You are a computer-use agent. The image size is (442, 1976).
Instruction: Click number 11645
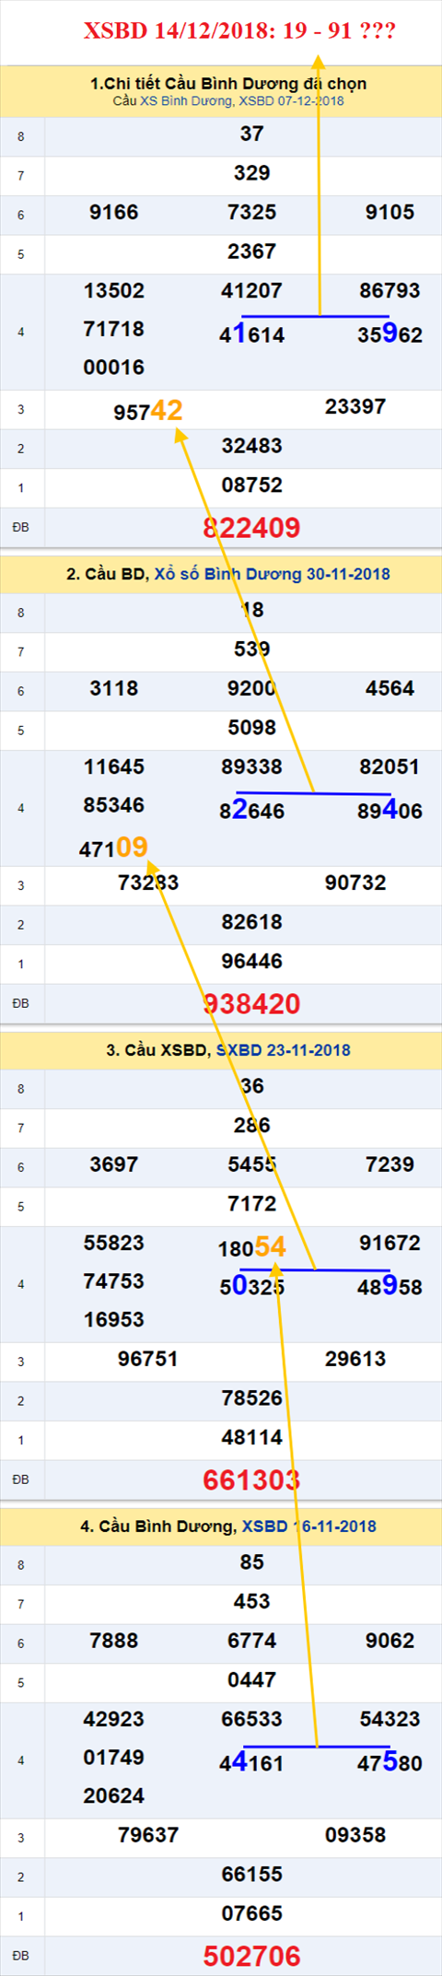coord(114,766)
